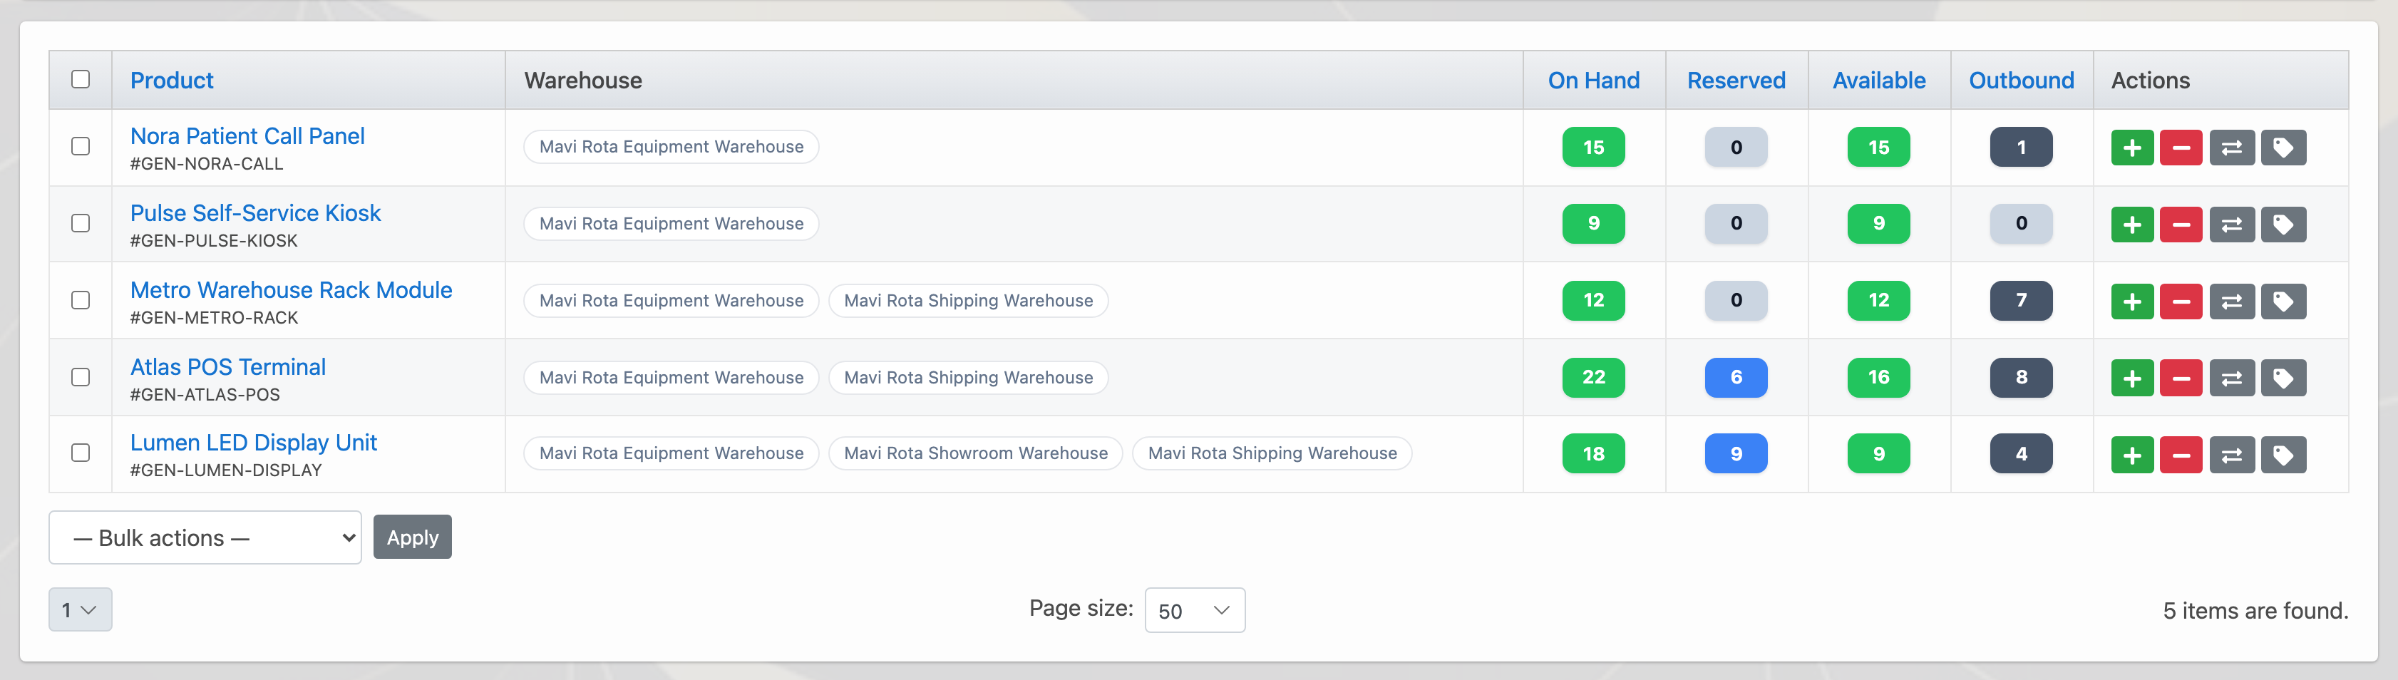Transfer stock for Atlas POS Terminal

click(x=2231, y=378)
